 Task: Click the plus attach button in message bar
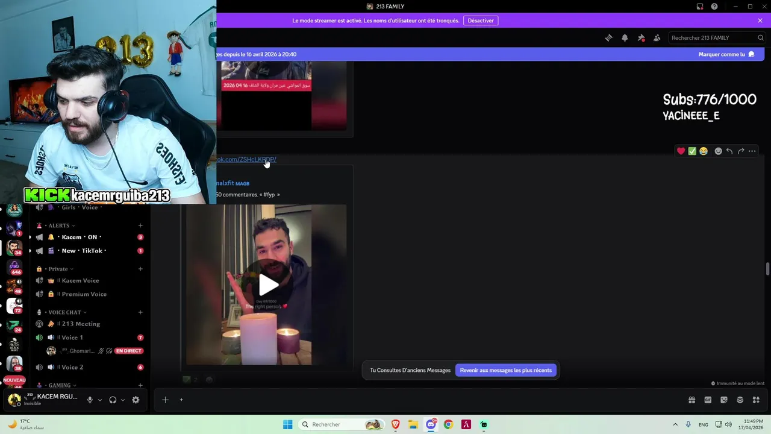[x=165, y=400]
